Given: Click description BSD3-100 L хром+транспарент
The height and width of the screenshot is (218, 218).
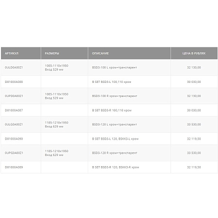Looking at the screenshot, I should [114, 67].
